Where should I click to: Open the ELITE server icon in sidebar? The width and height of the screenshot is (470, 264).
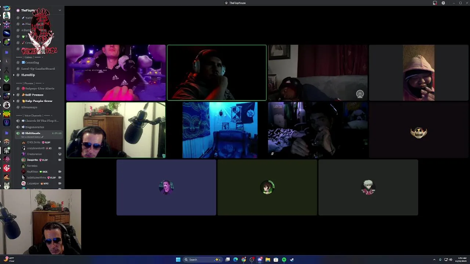6,96
